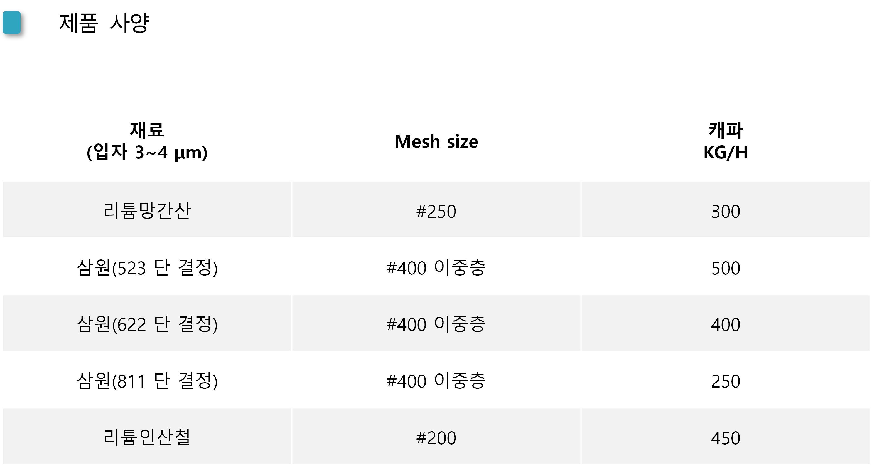The image size is (872, 466).
Task: Select the 삼원(622 단 결정) cell
Action: click(x=147, y=324)
